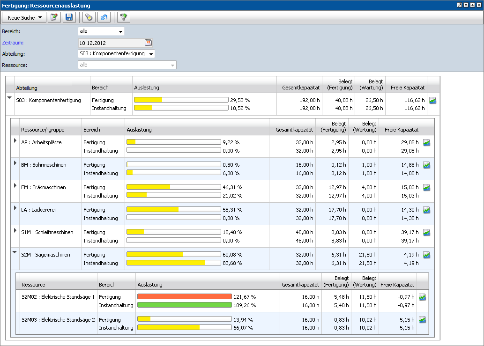Viewport: 484px width, 346px height.
Task: Open the Abteilung dropdown
Action: [x=151, y=54]
